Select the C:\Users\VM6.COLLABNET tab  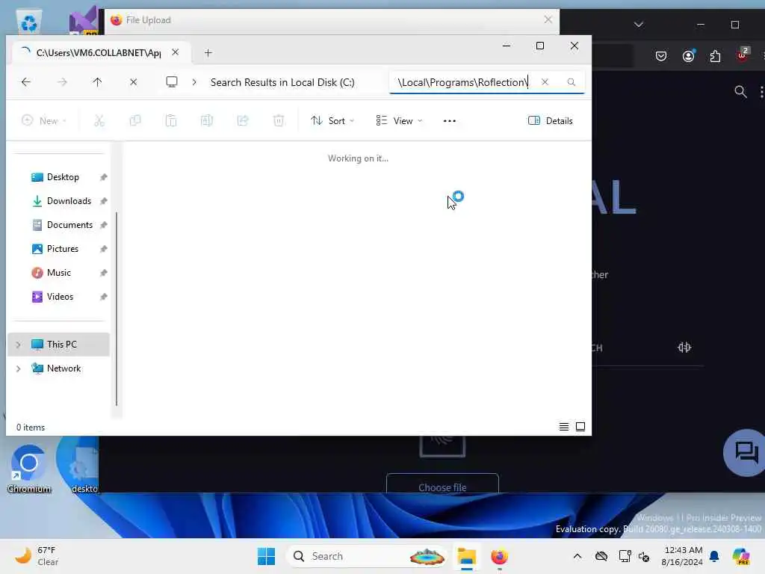[99, 53]
